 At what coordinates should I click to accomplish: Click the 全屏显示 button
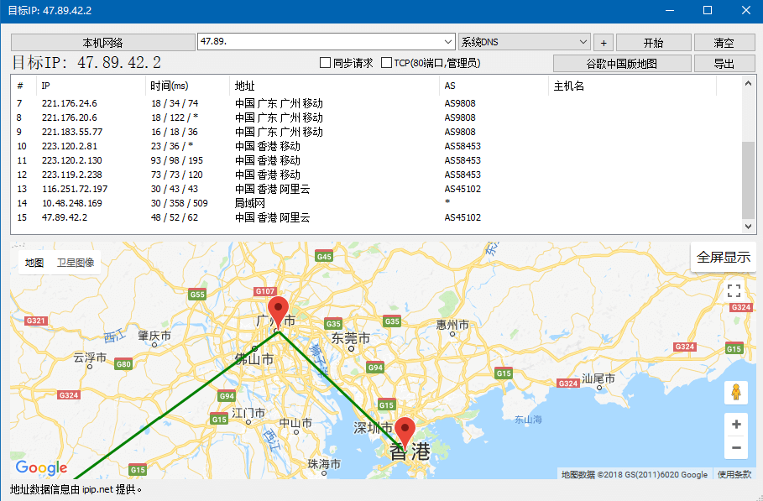(724, 257)
